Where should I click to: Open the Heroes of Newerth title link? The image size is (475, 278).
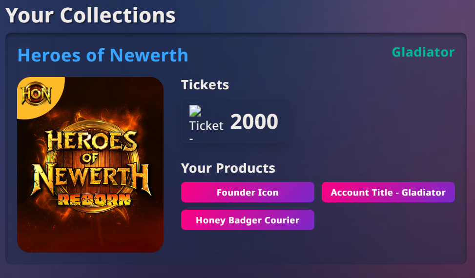click(x=103, y=55)
